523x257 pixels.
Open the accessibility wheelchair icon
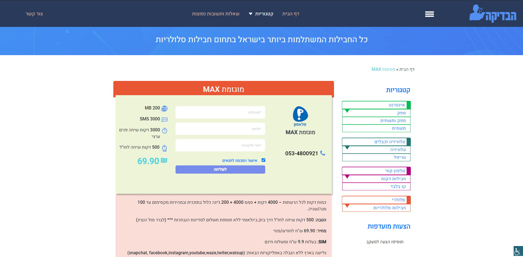[518, 251]
